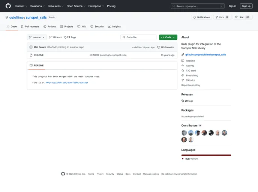
Task: View 6 watching link
Action: [190, 75]
